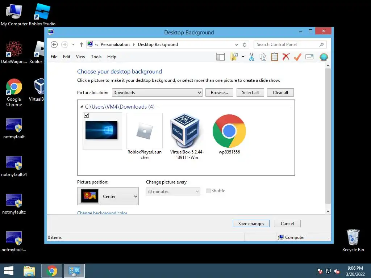
Task: Select the VirtualBox-5.2.44 picture
Action: [187, 136]
